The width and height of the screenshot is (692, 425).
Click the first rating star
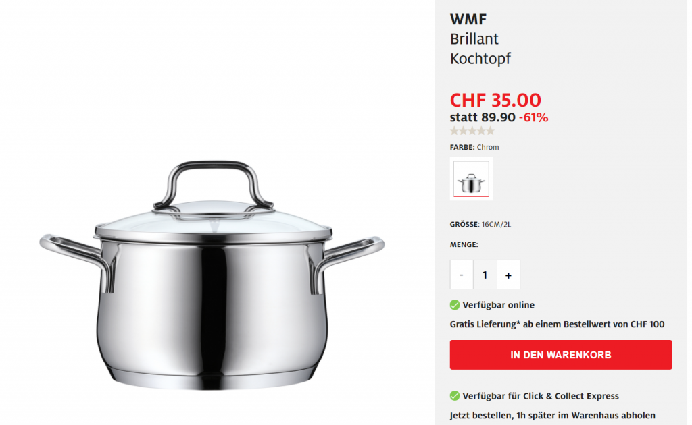pos(454,130)
